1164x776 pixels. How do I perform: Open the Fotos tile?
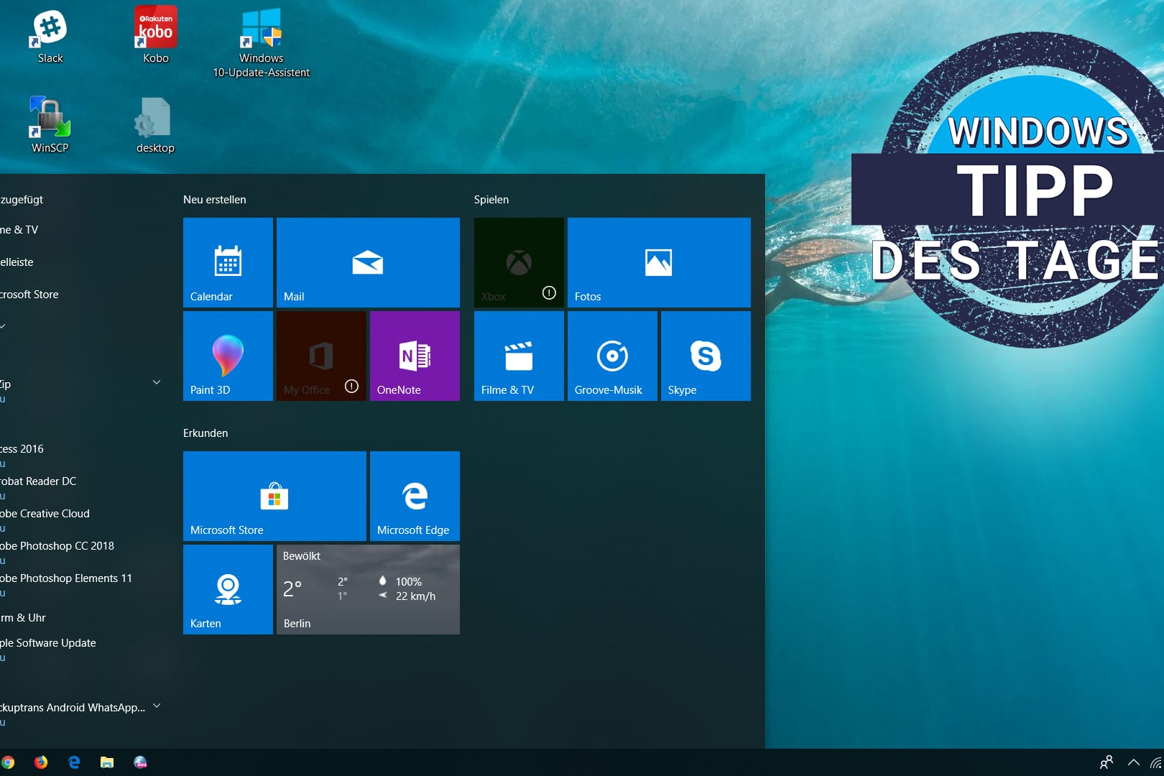(x=659, y=262)
